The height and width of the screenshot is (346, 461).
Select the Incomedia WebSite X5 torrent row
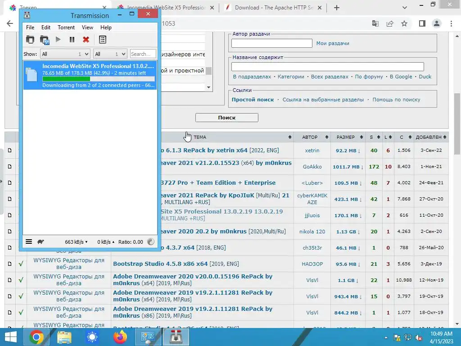90,75
